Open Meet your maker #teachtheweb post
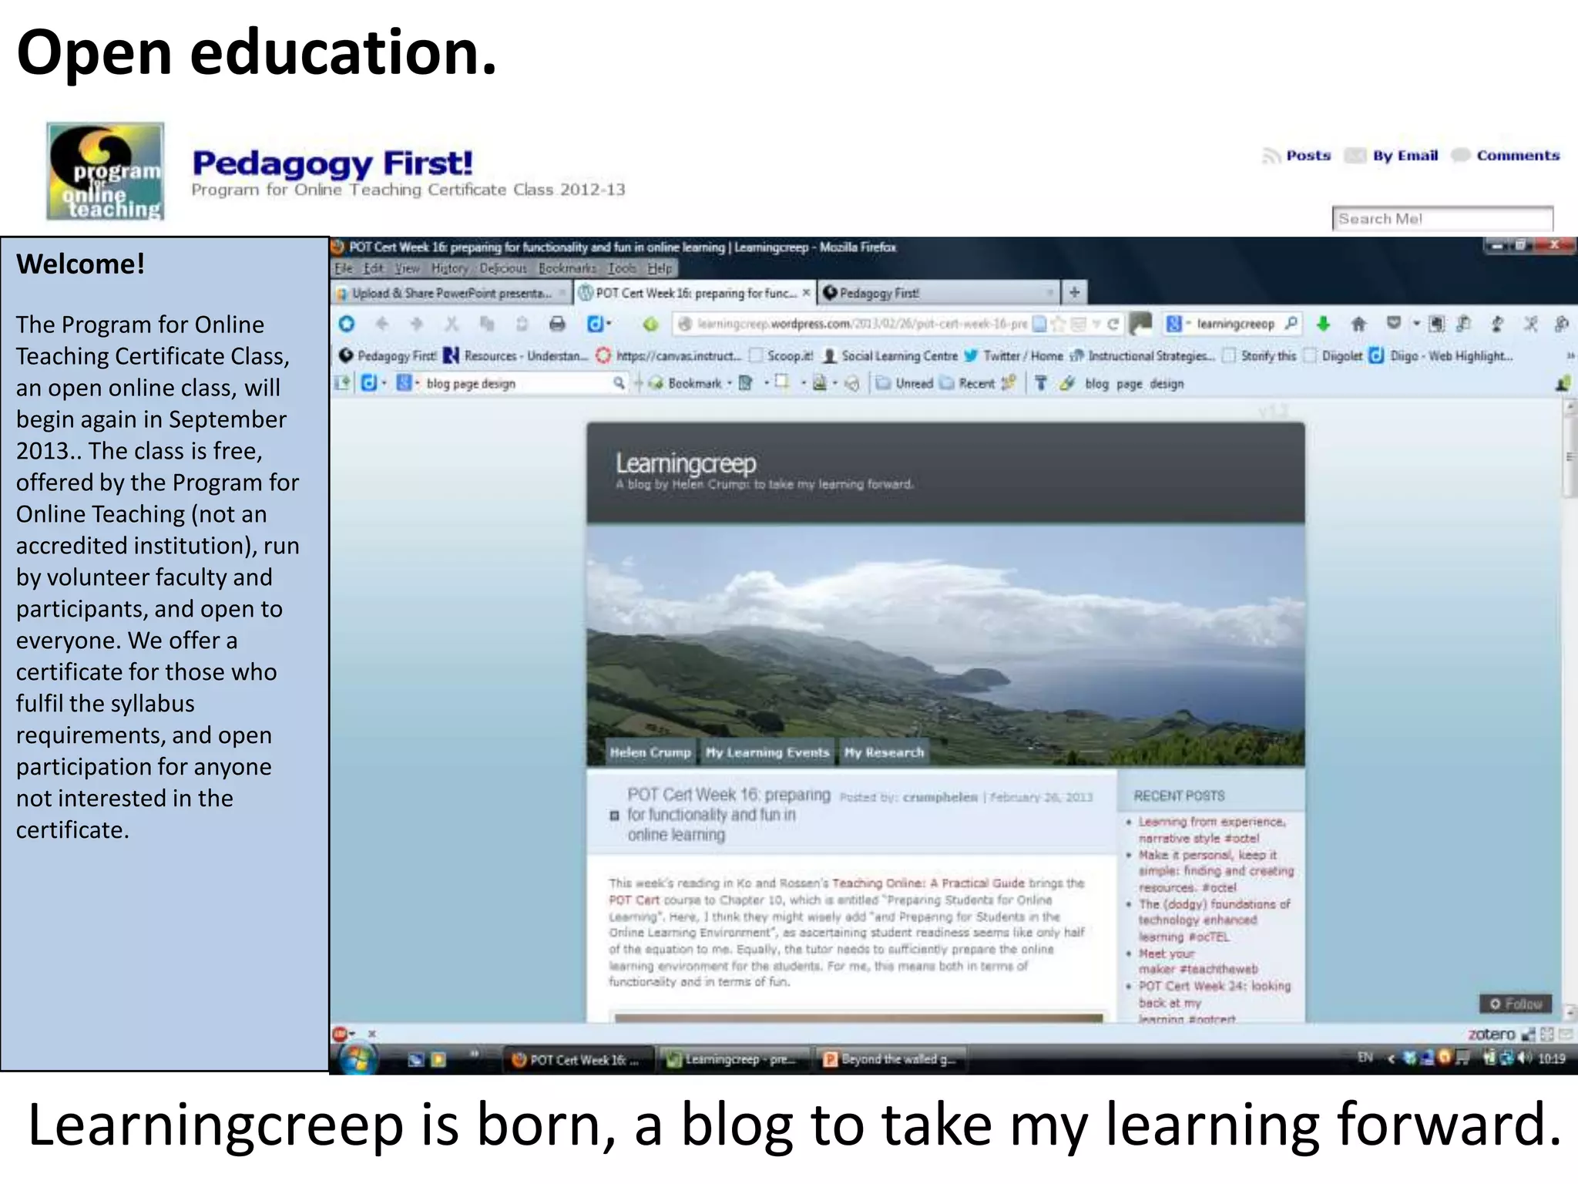1578x1184 pixels. (1198, 961)
